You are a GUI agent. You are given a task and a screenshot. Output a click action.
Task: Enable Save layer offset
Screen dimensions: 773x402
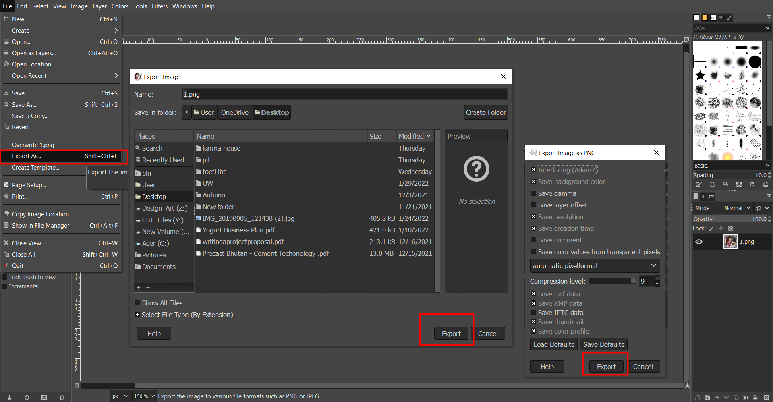[533, 205]
